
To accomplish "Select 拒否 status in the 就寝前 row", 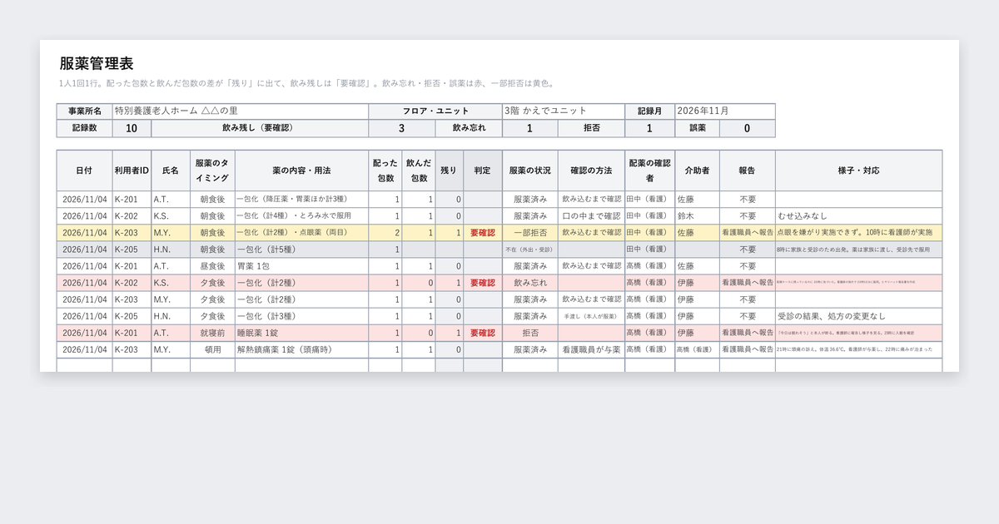I will coord(530,333).
